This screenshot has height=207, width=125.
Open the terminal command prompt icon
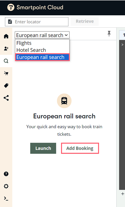(6, 199)
